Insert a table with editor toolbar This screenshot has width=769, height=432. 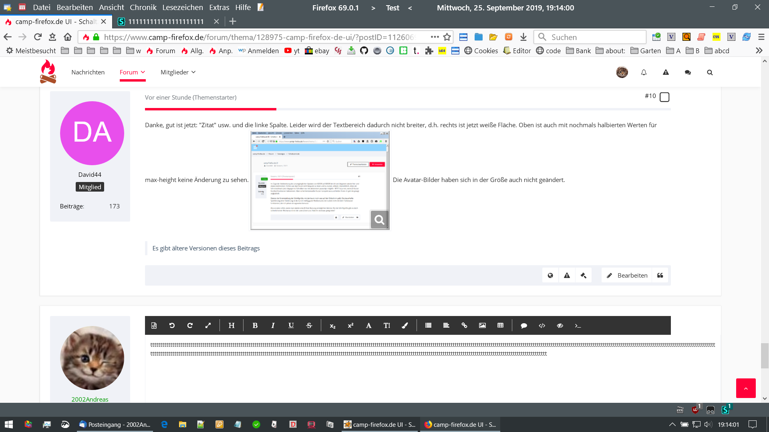(500, 326)
